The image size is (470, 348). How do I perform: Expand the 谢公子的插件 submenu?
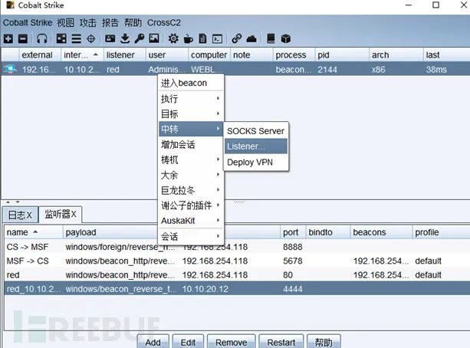191,205
